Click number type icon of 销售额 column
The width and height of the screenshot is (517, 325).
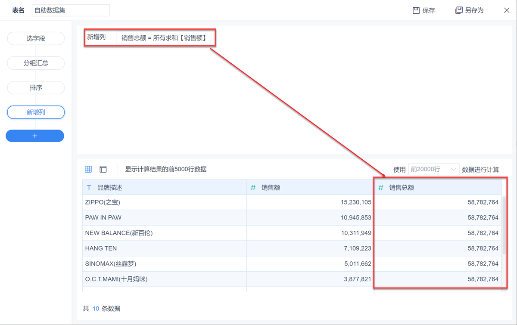point(253,188)
